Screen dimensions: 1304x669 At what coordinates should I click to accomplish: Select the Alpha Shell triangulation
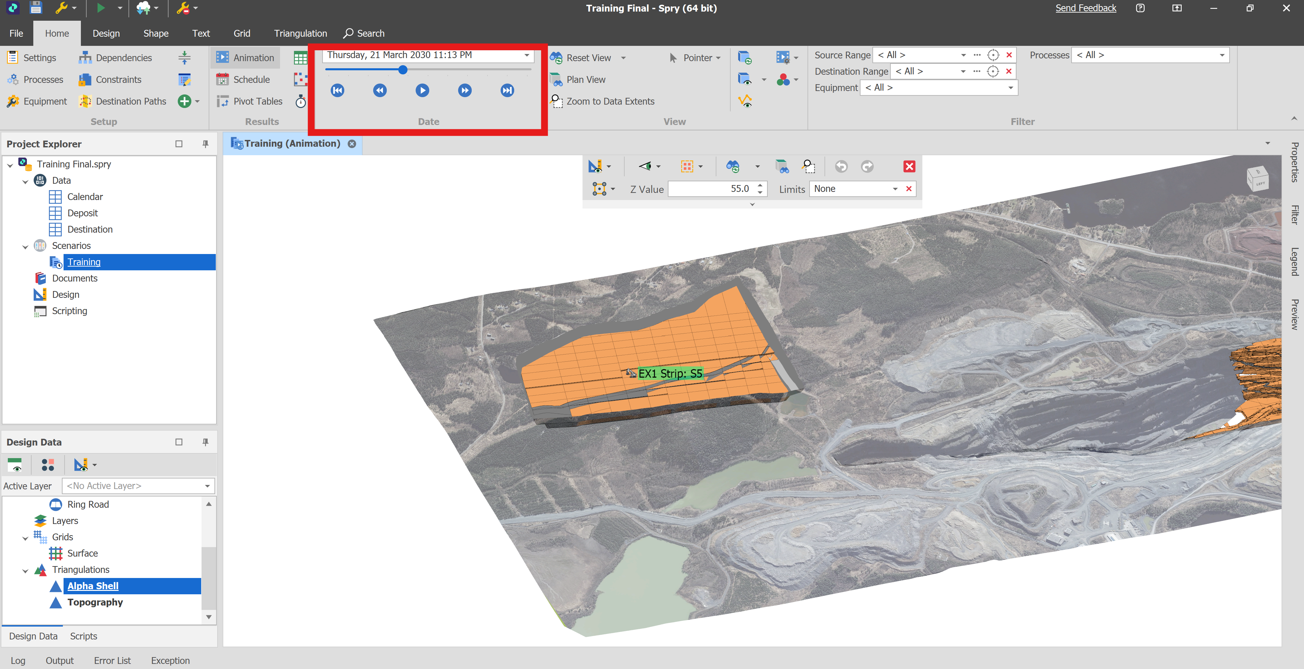pyautogui.click(x=93, y=585)
